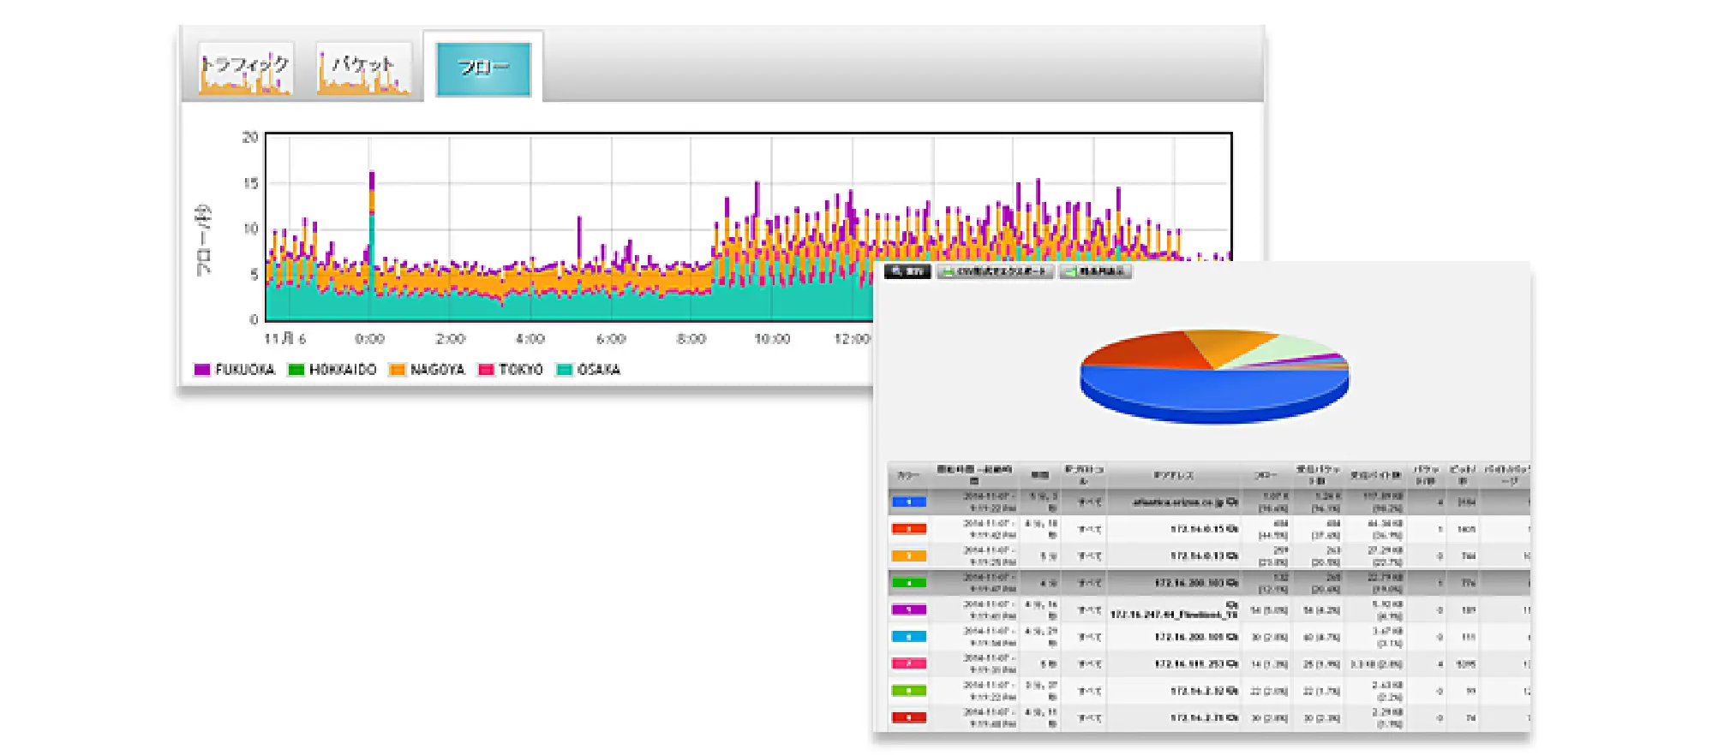This screenshot has height=755, width=1712.
Task: Click the HOKKAIDO green legend swatch
Action: (296, 370)
